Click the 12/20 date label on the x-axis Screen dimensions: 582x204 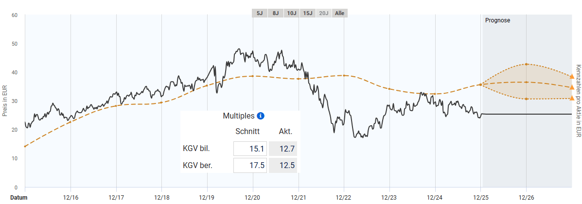pyautogui.click(x=253, y=198)
